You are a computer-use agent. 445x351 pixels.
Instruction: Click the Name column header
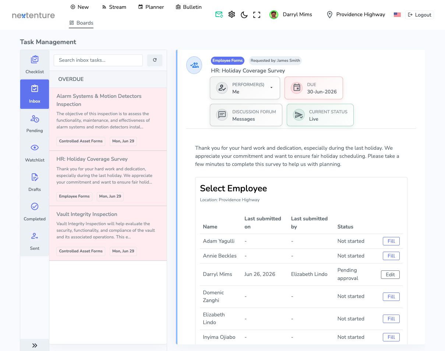[210, 227]
